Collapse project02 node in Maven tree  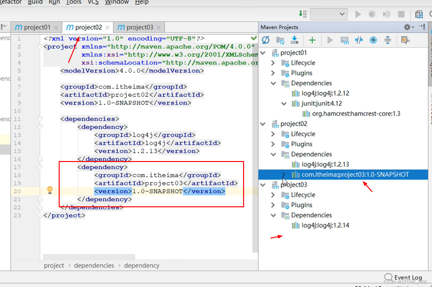point(263,124)
